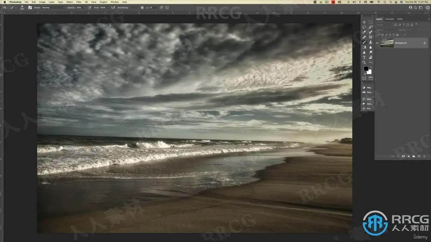Toggle airbrush-style build-up button

point(113,7)
